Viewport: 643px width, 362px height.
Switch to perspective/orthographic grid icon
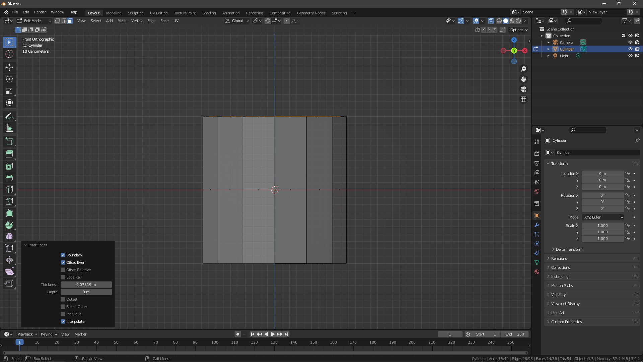(523, 99)
